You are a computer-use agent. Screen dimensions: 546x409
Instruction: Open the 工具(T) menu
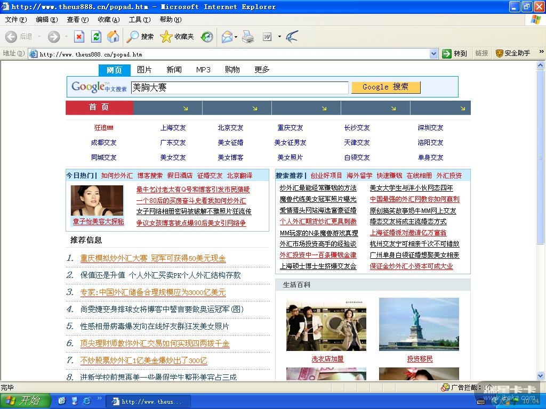tap(139, 20)
